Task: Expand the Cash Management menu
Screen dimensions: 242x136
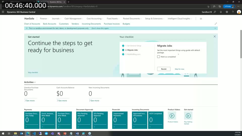Action: coord(74,18)
